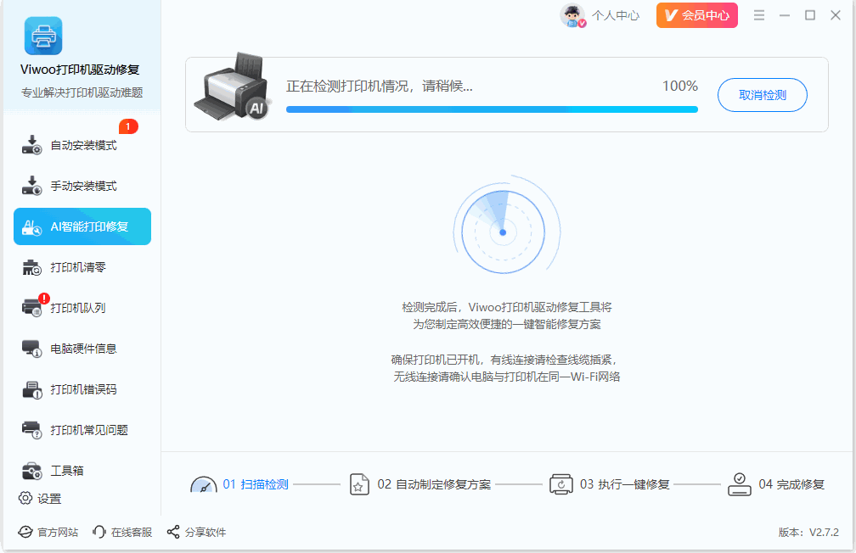Click the 04 完成修复 step label

tap(791, 484)
